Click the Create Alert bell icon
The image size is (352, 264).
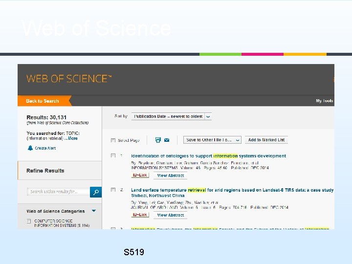(x=30, y=148)
